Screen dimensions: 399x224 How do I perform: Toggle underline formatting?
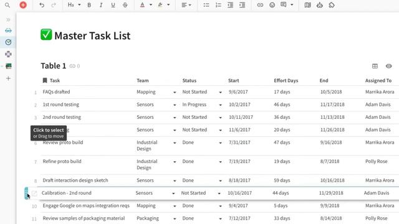[x=113, y=5]
